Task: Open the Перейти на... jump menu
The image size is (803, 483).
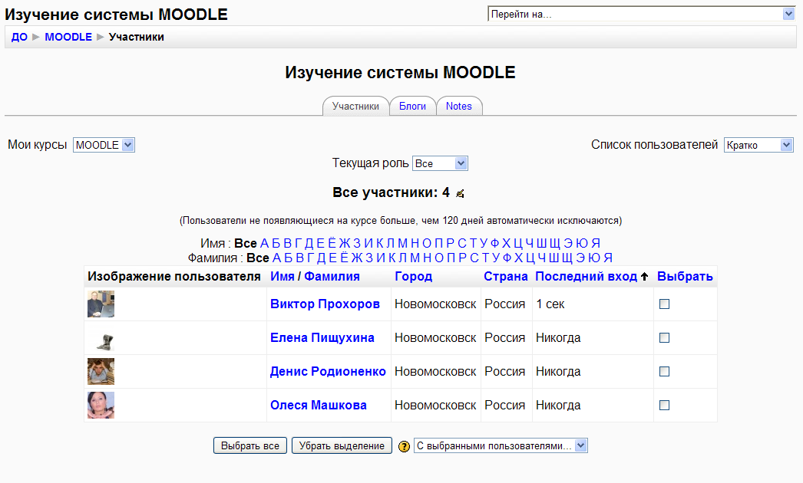Action: tap(641, 14)
